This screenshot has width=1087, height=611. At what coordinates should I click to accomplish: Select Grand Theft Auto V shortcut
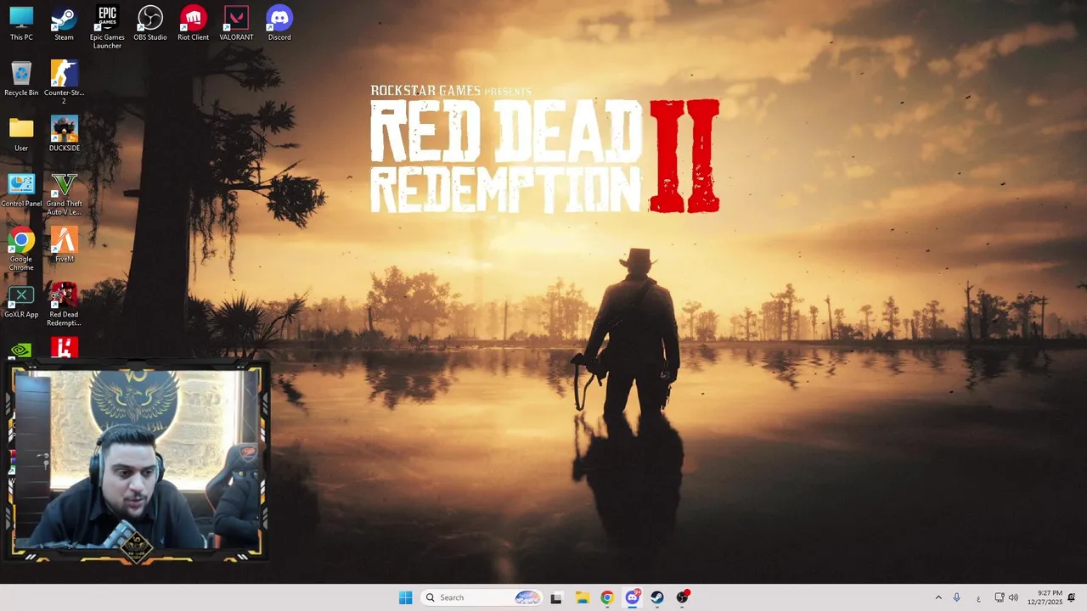[x=64, y=194]
